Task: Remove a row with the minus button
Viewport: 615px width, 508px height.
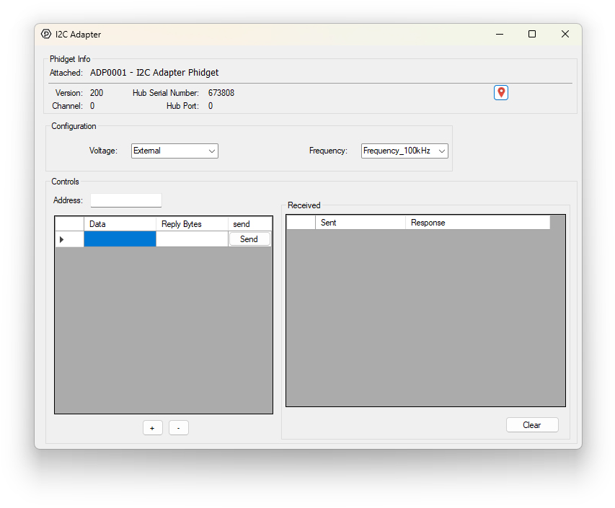Action: pos(178,428)
